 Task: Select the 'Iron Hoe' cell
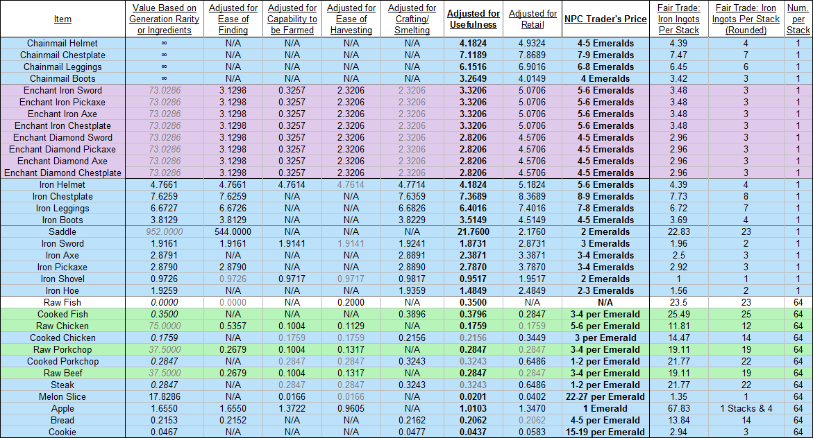(62, 290)
